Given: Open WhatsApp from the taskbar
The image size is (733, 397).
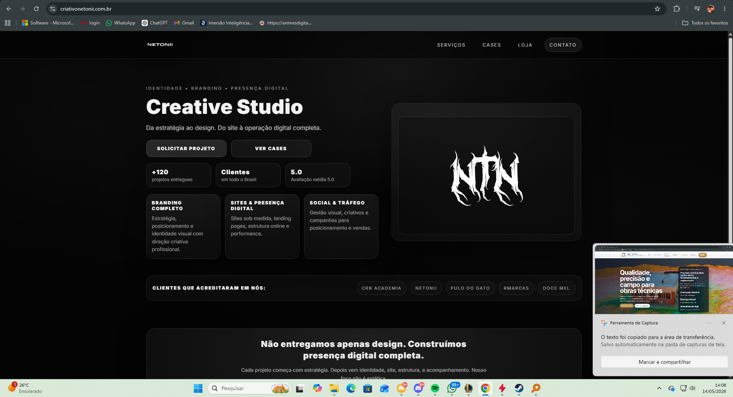Looking at the screenshot, I should pos(452,388).
